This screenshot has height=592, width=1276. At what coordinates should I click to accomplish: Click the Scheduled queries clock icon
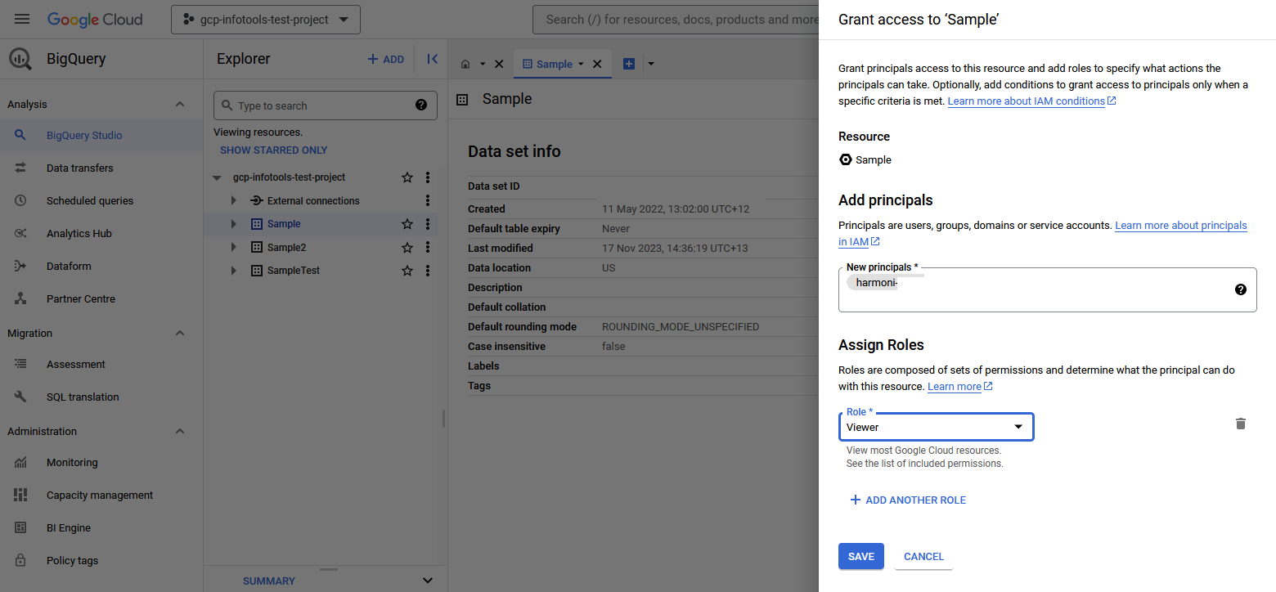[20, 200]
